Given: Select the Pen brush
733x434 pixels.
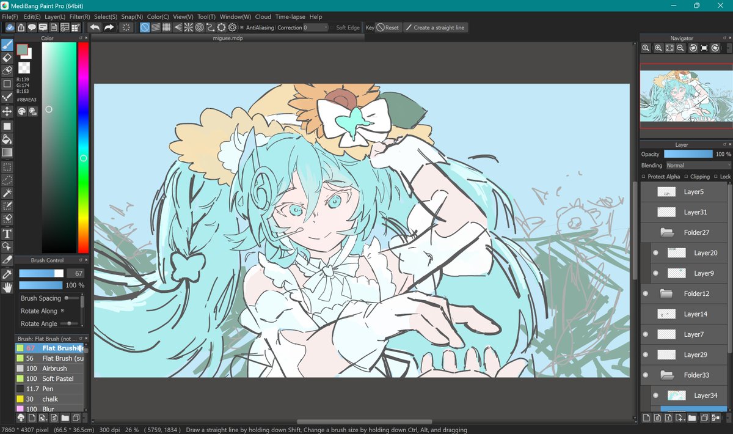Looking at the screenshot, I should point(49,389).
